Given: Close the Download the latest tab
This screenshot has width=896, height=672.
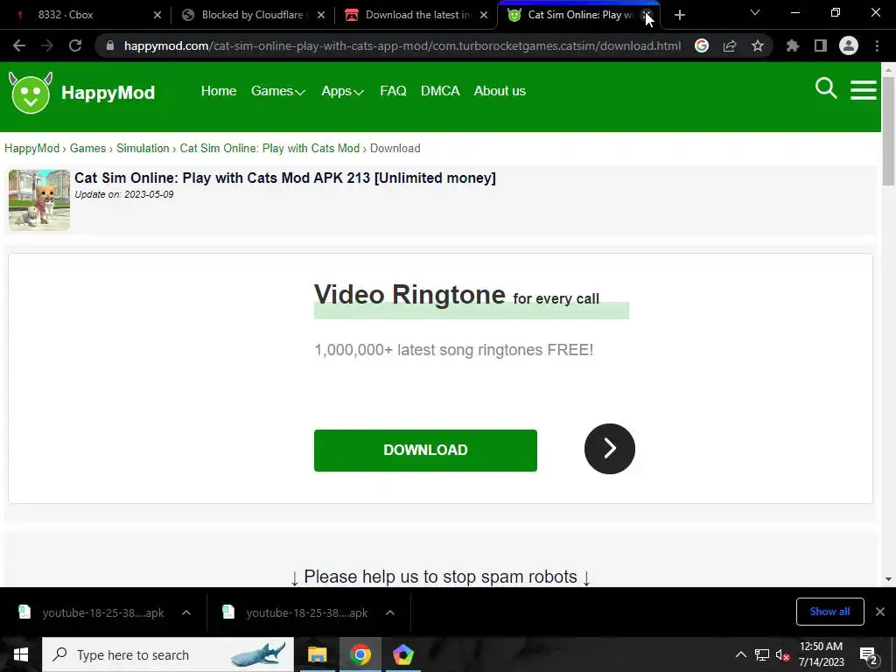Looking at the screenshot, I should coord(484,16).
